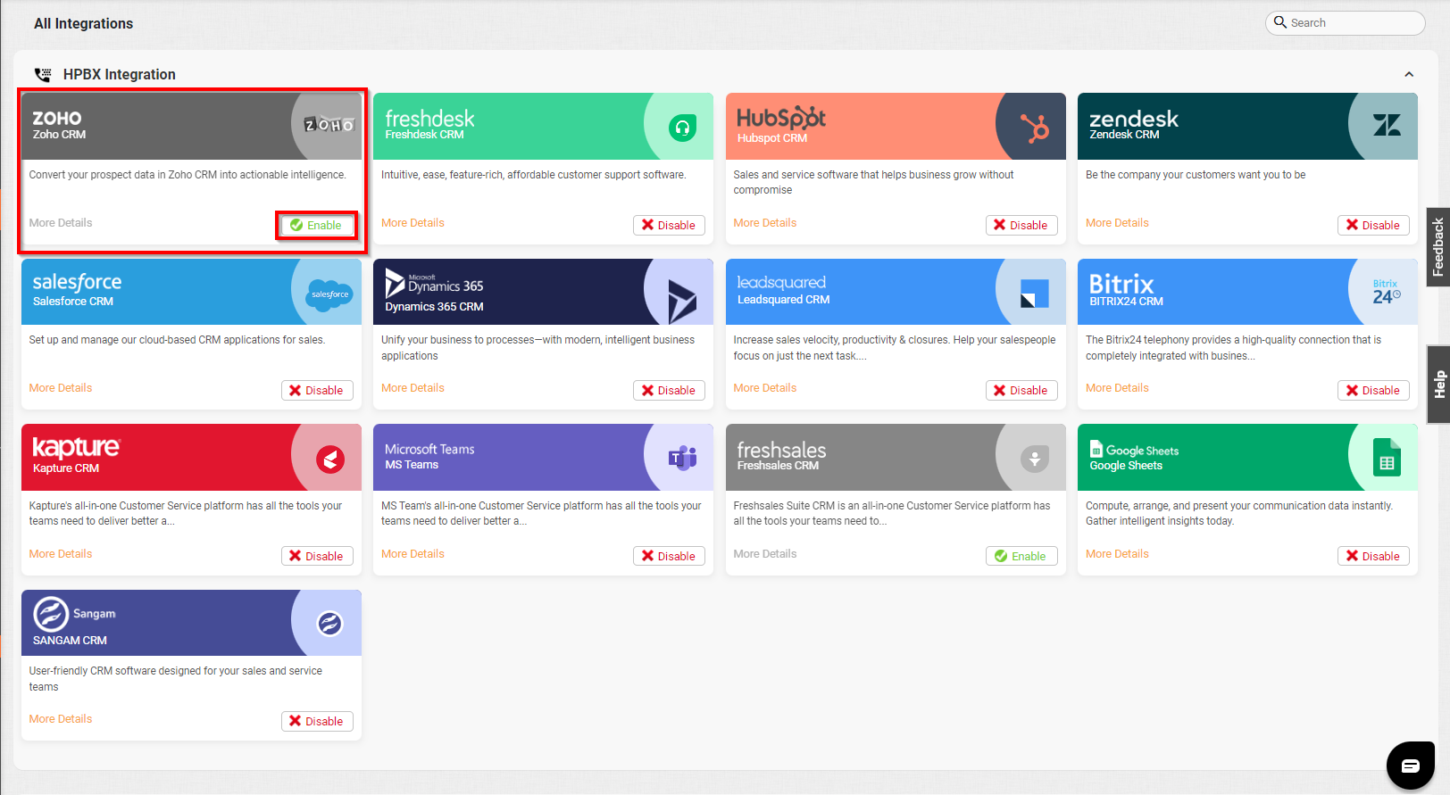Screen dimensions: 1450x795
Task: Disable the Freshdesk CRM integration
Action: point(669,226)
